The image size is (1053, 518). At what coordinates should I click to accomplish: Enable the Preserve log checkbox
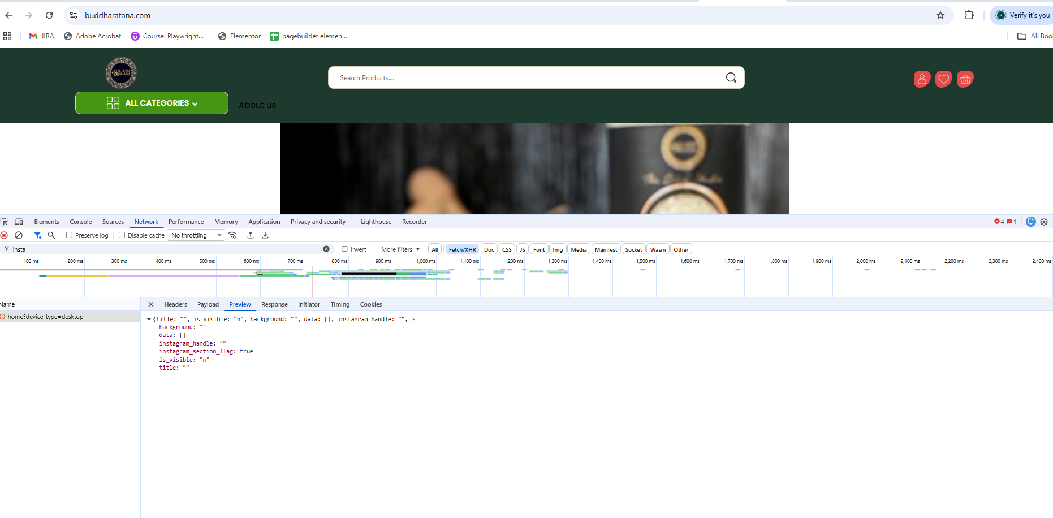coord(69,235)
